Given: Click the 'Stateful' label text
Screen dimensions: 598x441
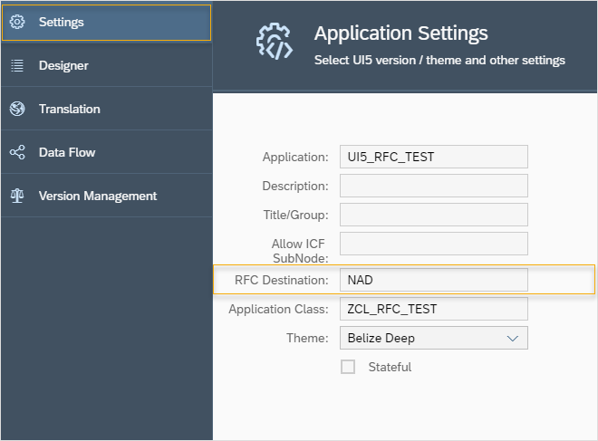Looking at the screenshot, I should tap(390, 367).
